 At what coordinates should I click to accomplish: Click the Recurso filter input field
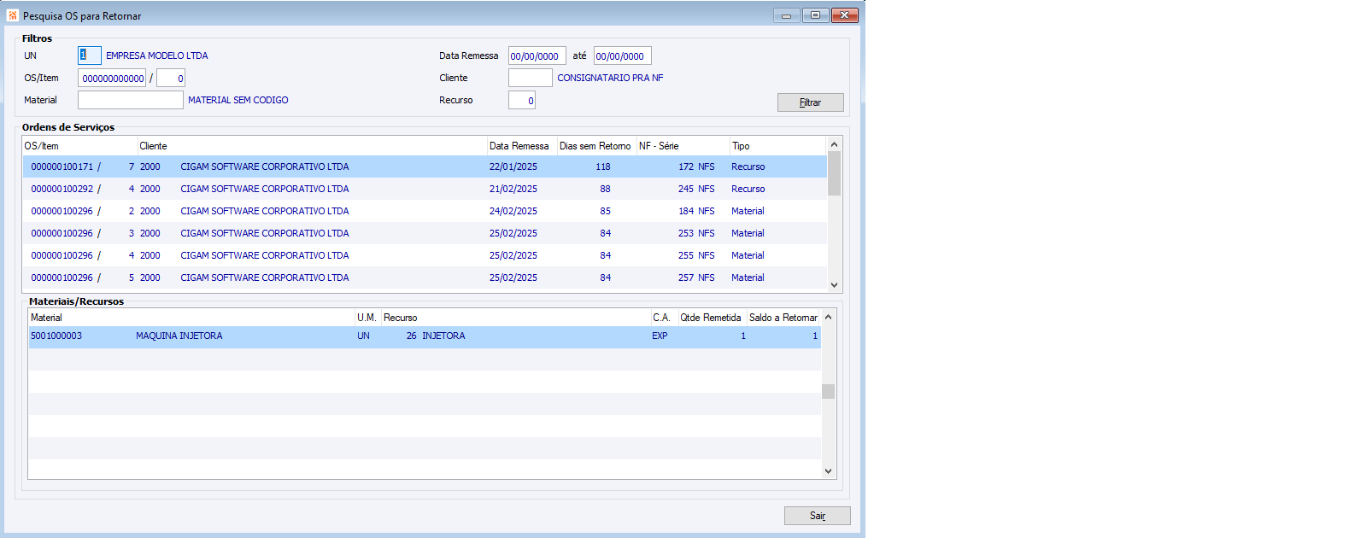(x=522, y=100)
